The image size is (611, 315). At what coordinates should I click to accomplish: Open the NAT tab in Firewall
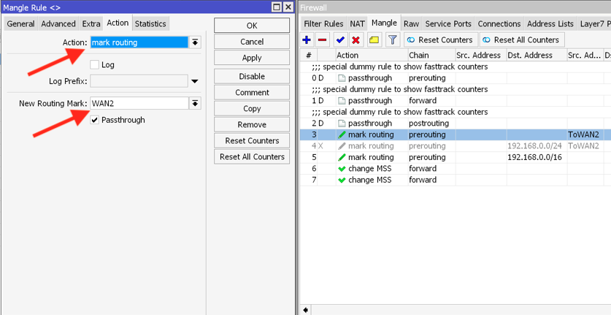[x=357, y=24]
